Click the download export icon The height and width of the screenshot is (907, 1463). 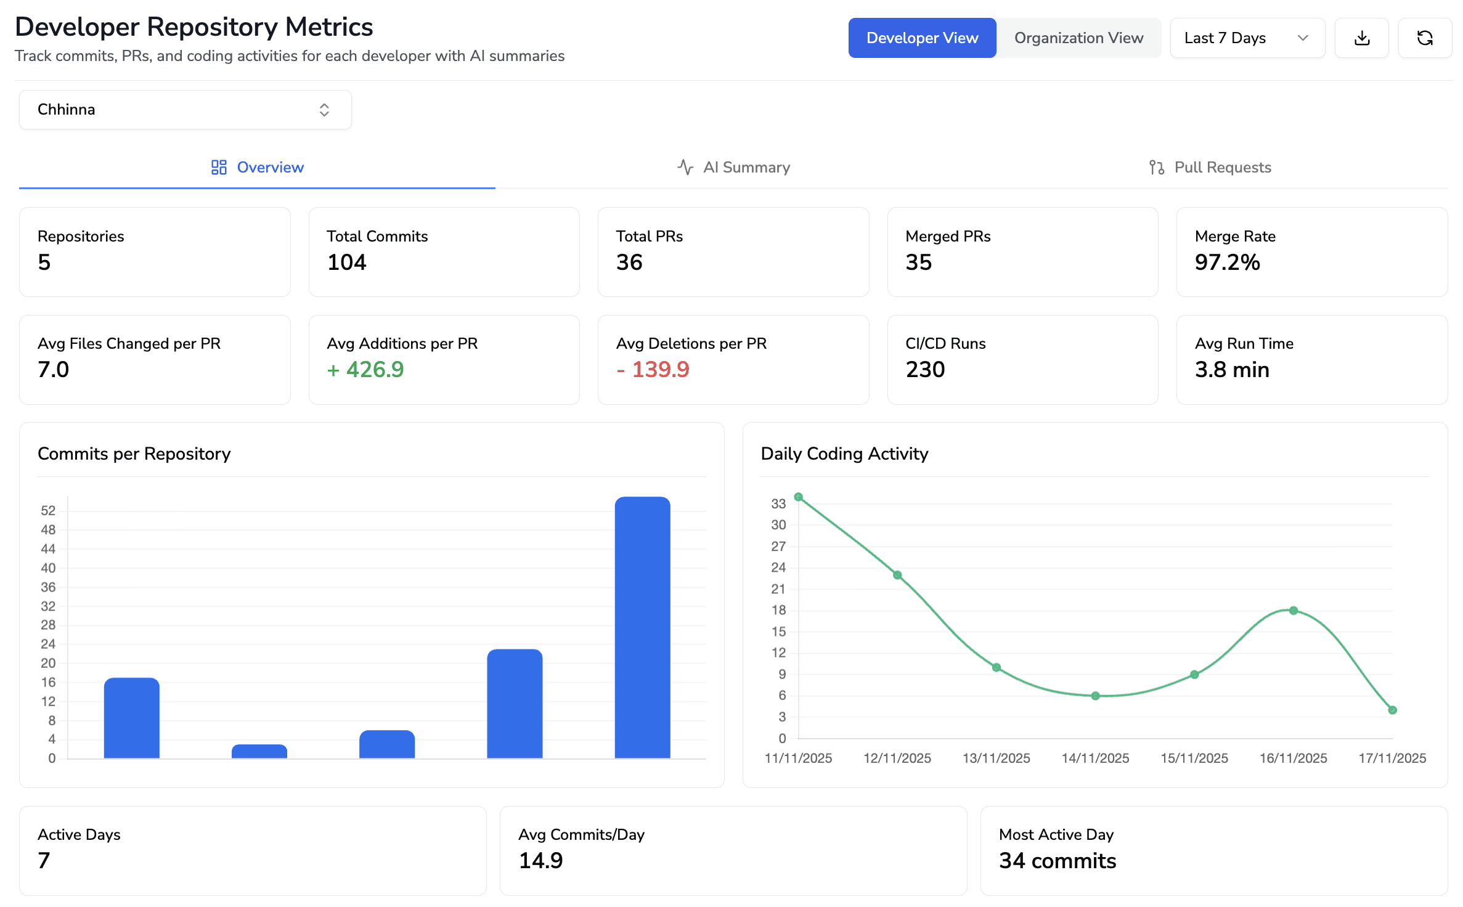[x=1362, y=38]
